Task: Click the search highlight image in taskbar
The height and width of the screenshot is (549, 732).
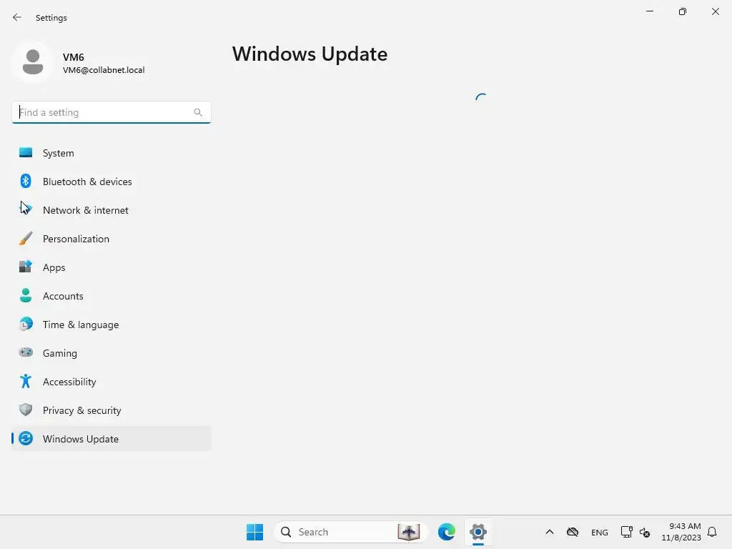Action: click(x=408, y=532)
